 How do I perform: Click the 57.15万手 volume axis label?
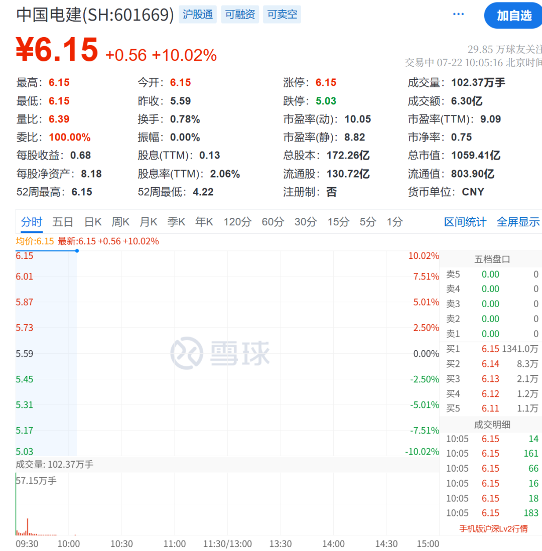[37, 481]
